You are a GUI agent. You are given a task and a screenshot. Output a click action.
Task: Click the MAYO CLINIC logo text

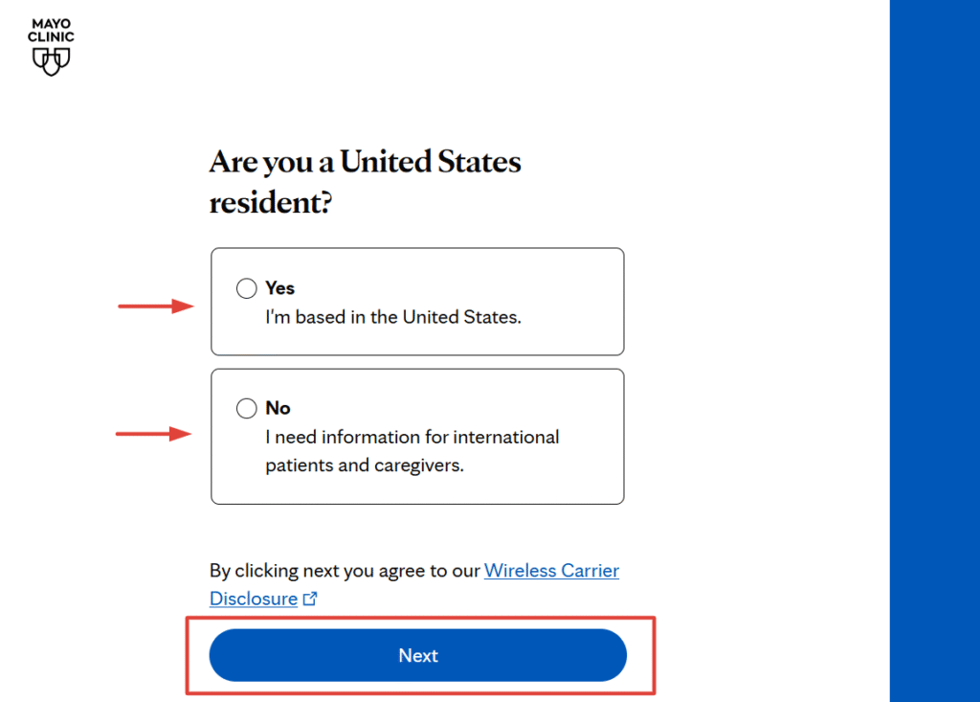[51, 31]
